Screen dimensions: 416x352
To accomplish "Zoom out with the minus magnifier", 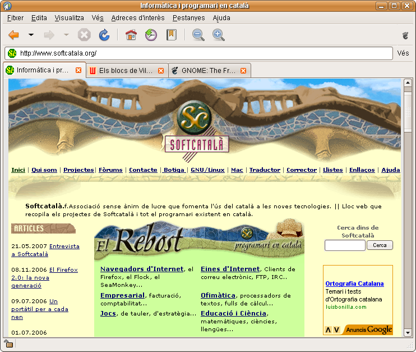I will pyautogui.click(x=198, y=35).
